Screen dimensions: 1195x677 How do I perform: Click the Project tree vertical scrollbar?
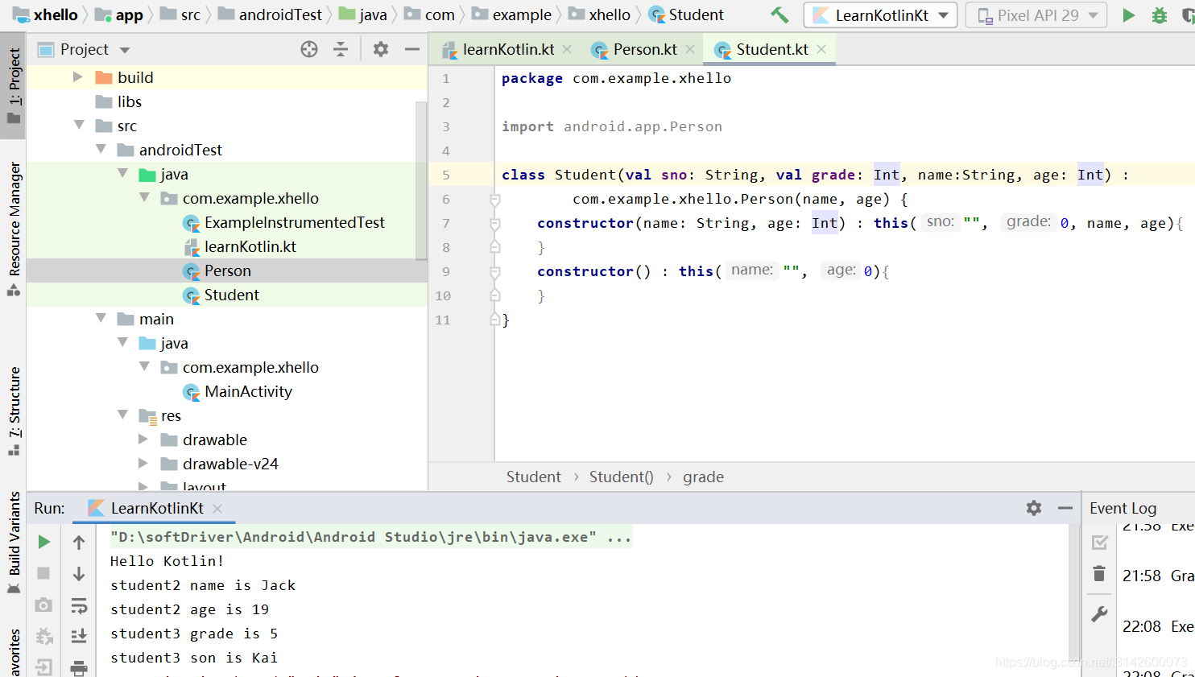[421, 180]
